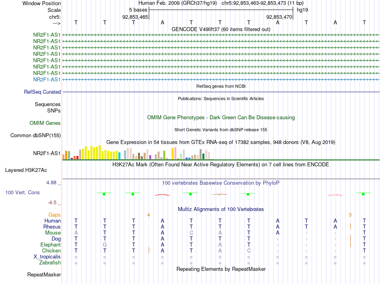
Task: Click the 4.88 conservation upper limit
Action: [51, 183]
